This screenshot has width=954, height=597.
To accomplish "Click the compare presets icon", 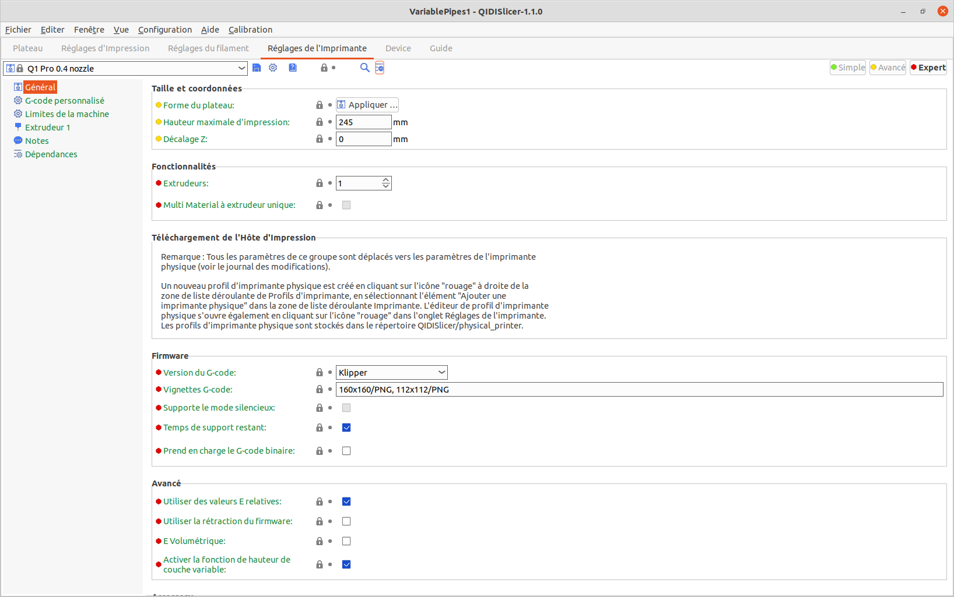I will 380,68.
